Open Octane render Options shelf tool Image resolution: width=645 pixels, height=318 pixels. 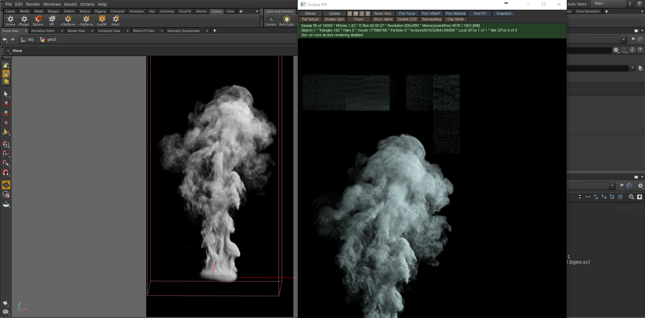(38, 20)
